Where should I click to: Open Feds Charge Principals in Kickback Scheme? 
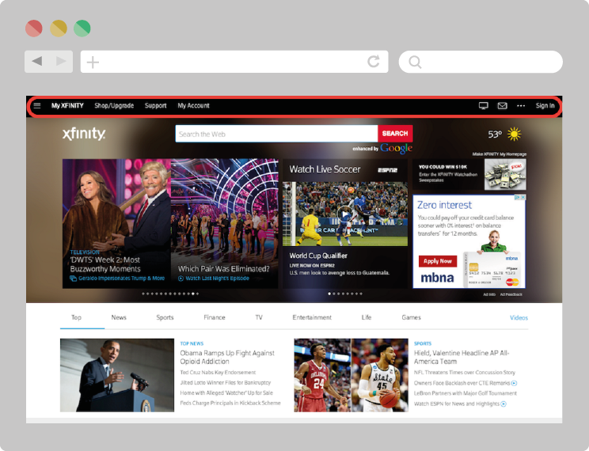coord(230,403)
